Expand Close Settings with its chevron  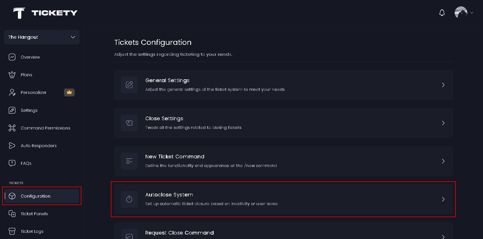(x=443, y=123)
